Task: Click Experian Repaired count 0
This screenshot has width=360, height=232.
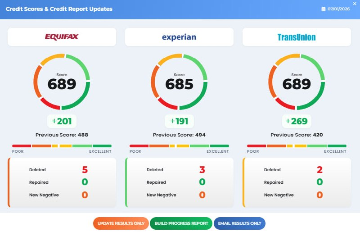Action: coord(202,182)
